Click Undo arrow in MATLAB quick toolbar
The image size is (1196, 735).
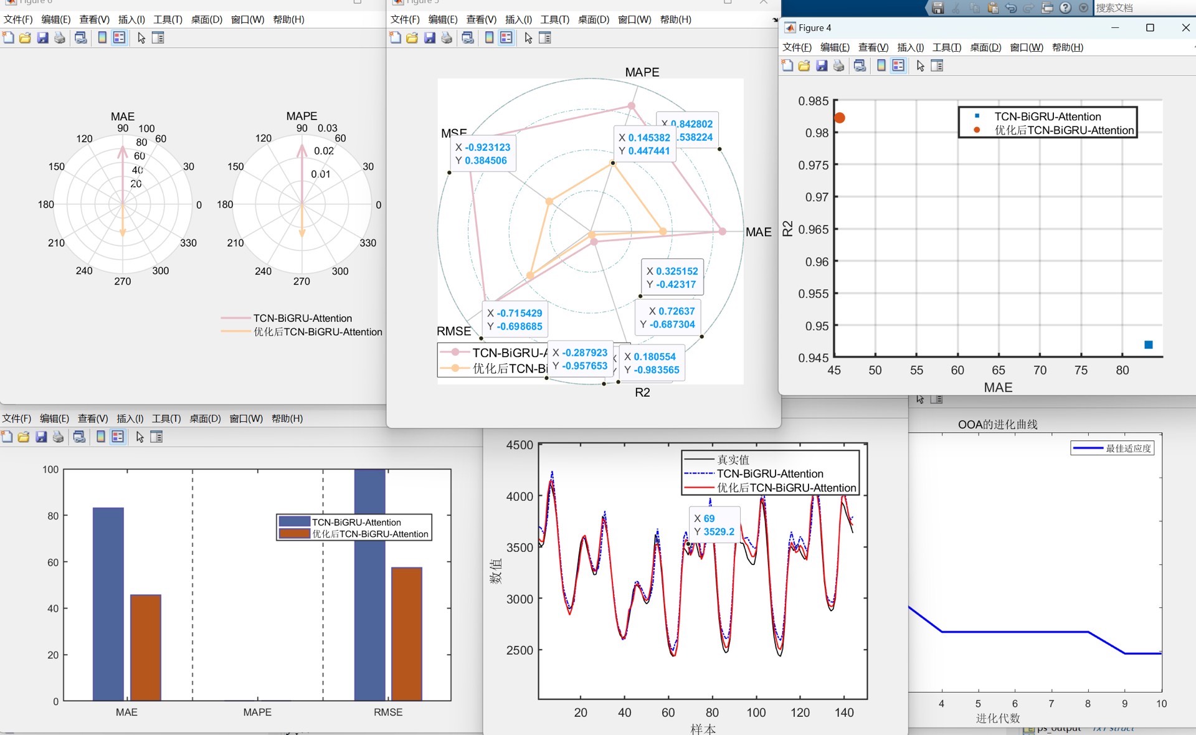click(1012, 8)
